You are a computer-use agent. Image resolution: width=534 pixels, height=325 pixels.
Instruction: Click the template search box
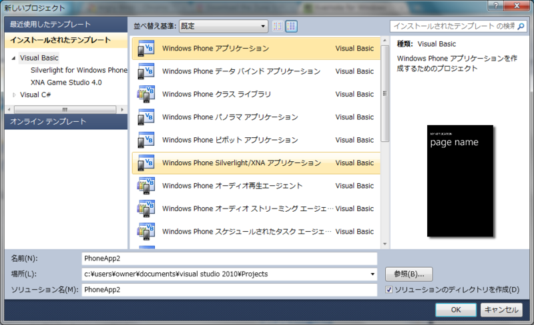[453, 26]
